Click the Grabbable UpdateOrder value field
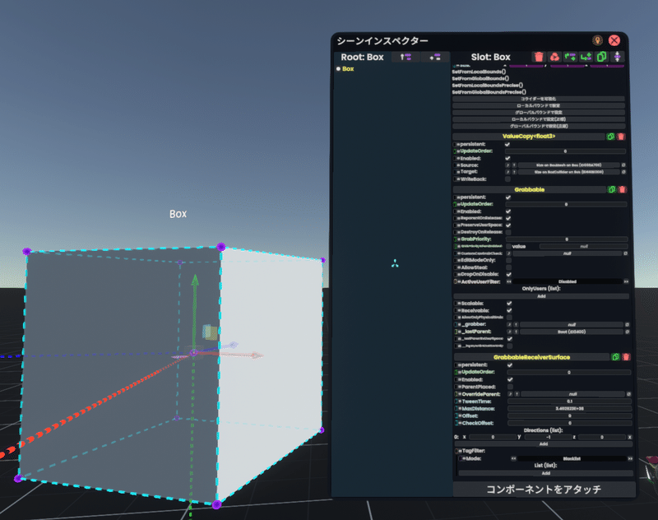Screen dimensions: 658x520 566,204
